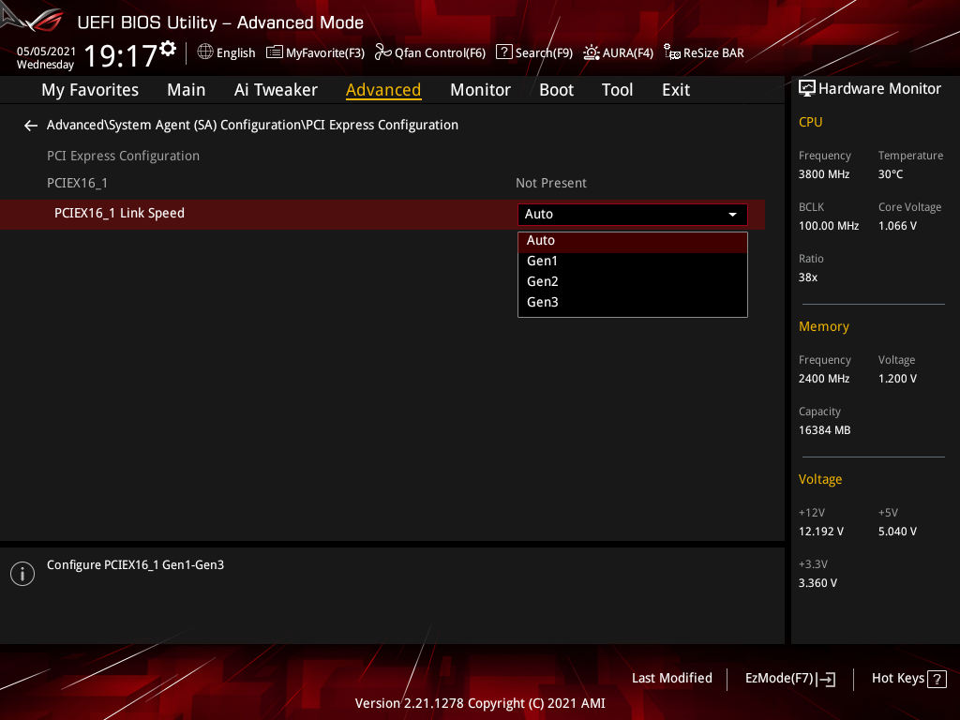This screenshot has width=960, height=720.
Task: Click BCLK value 100.00 MHz
Action: pyautogui.click(x=829, y=226)
